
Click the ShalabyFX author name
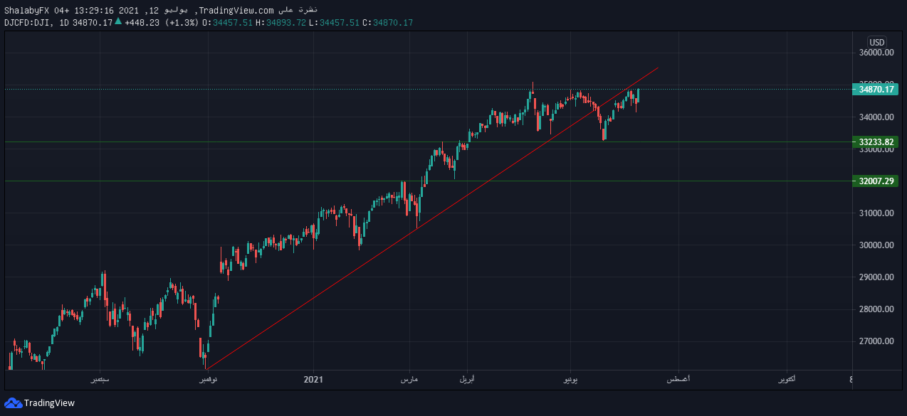pos(26,10)
